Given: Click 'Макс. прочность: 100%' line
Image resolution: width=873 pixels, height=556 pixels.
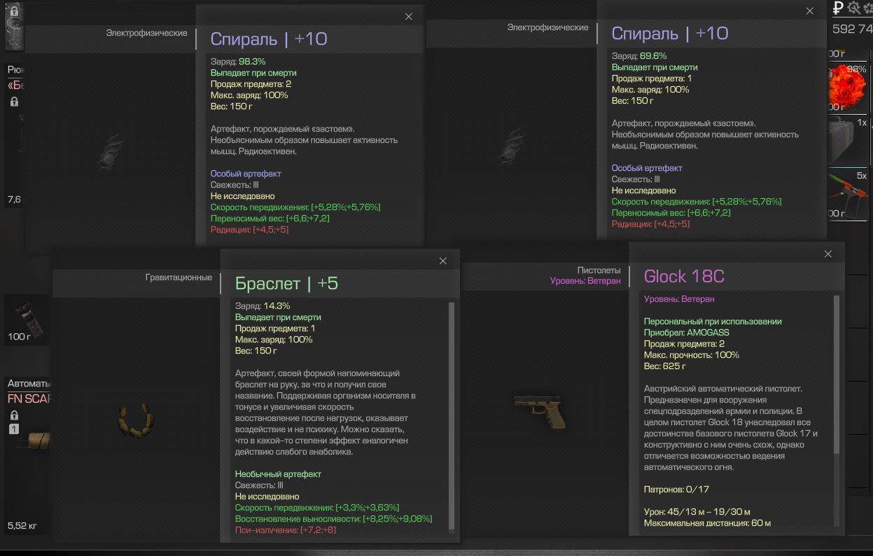Looking at the screenshot, I should point(692,355).
